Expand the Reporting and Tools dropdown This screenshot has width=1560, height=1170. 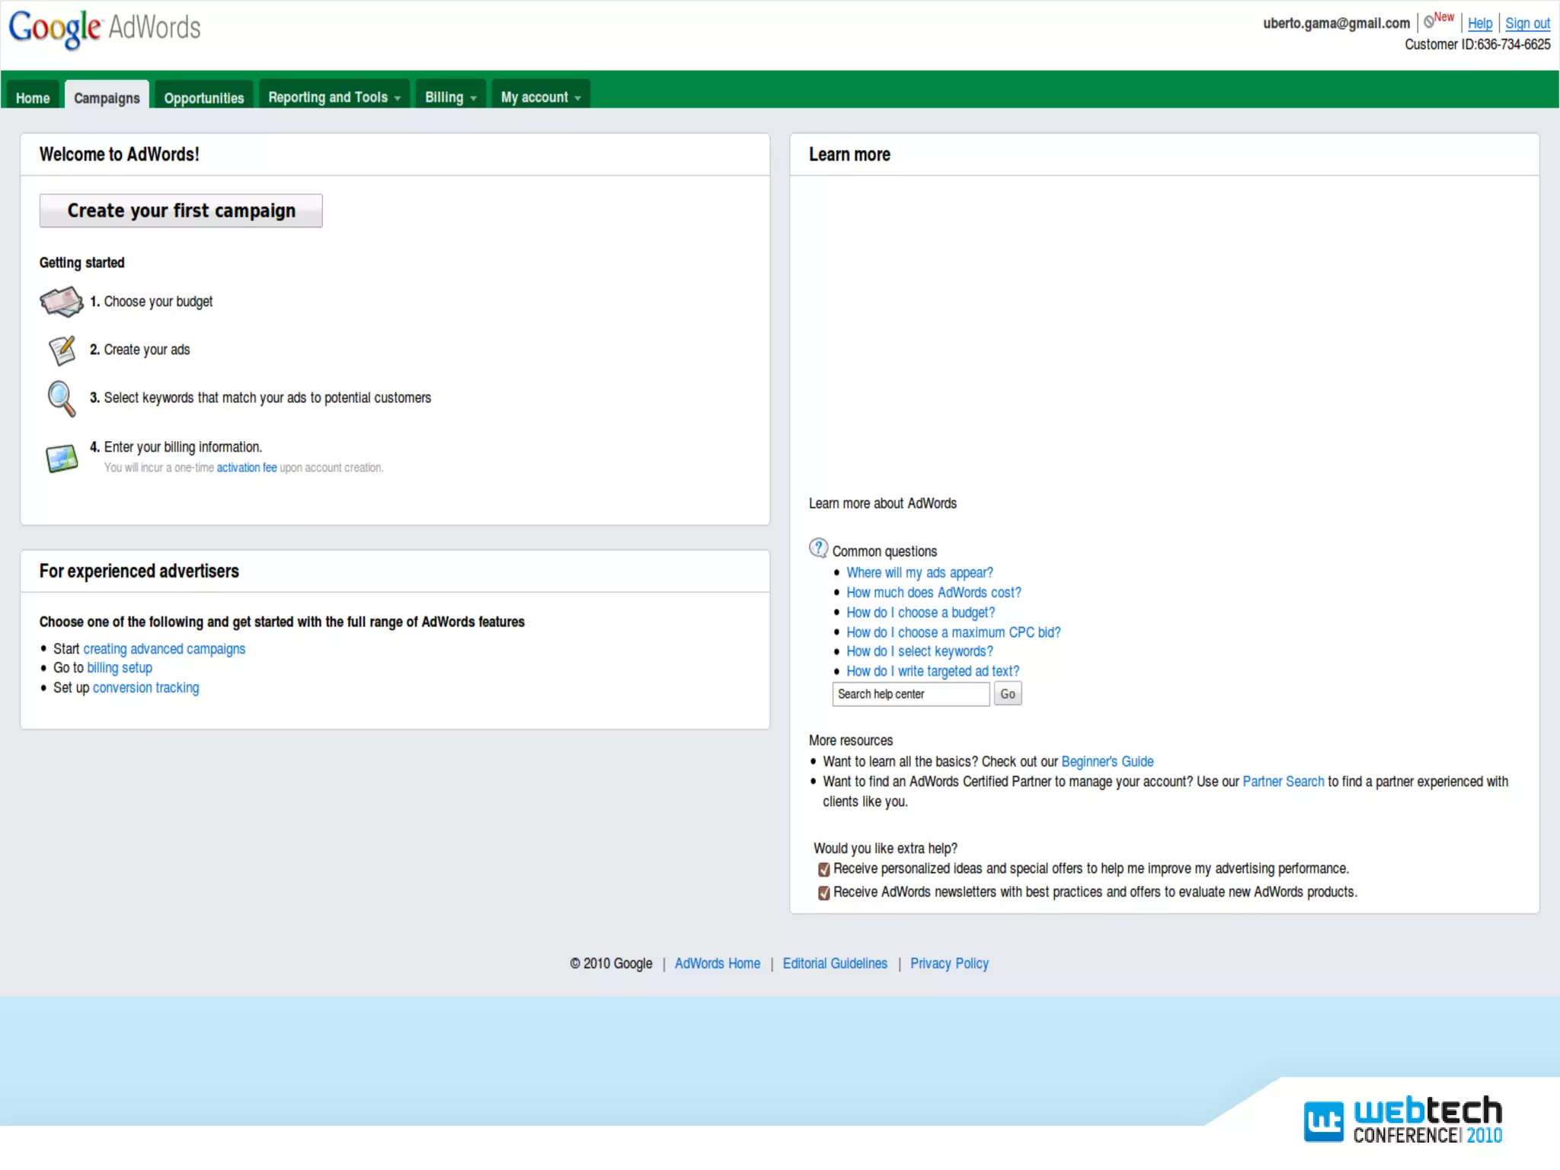point(334,97)
